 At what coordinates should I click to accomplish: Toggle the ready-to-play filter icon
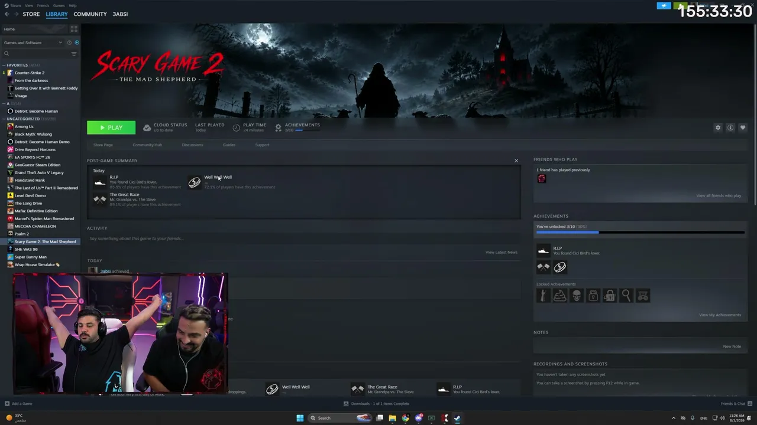pos(77,42)
